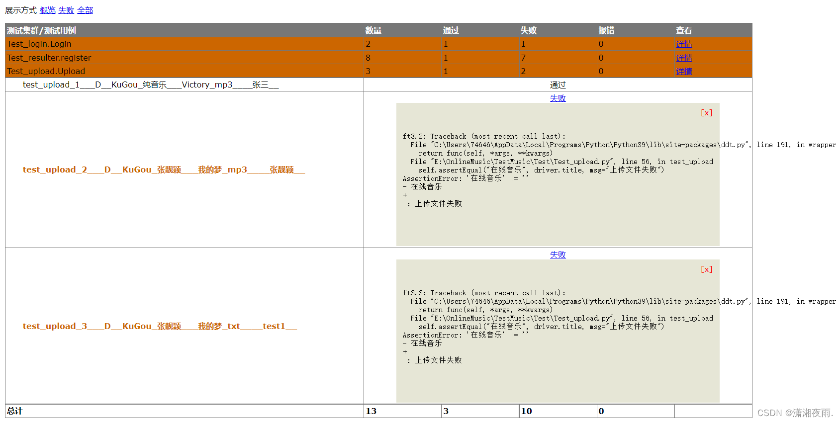Show all tests via 全部 link

pyautogui.click(x=85, y=10)
